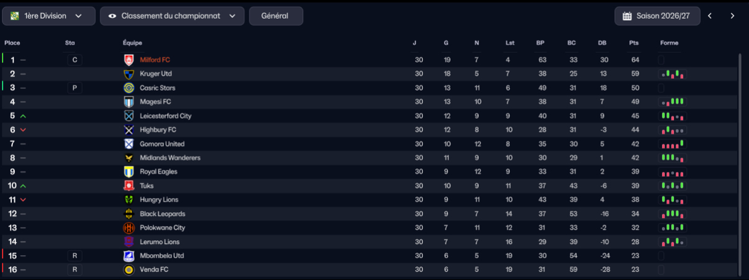The height and width of the screenshot is (280, 749).
Task: Open the Classement du championnat view dropdown
Action: 172,16
